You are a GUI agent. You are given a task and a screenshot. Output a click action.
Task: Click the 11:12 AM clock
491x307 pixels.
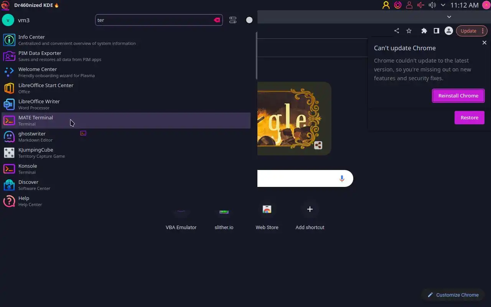[x=465, y=5]
